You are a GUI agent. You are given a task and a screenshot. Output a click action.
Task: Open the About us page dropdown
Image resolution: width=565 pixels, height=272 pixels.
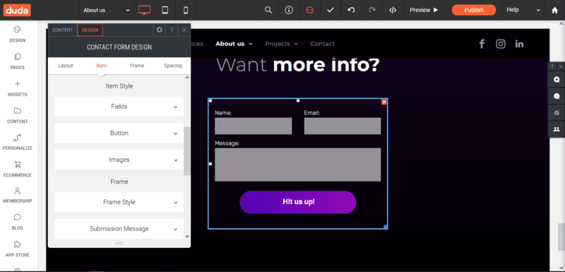click(107, 10)
